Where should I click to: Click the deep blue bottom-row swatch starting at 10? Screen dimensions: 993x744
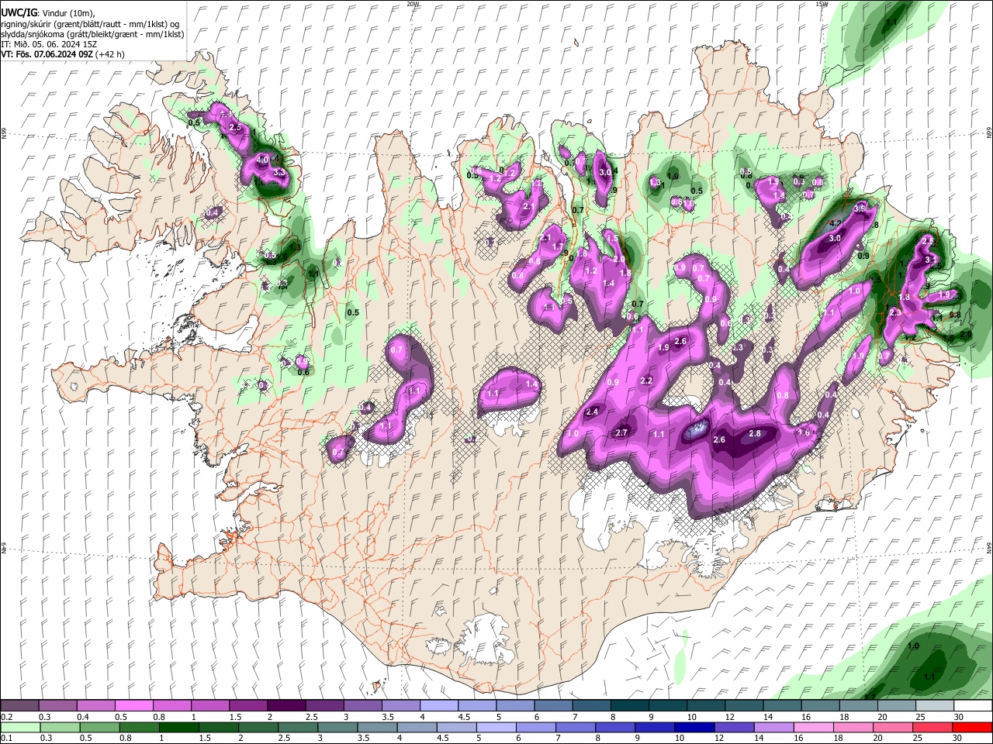pyautogui.click(x=694, y=727)
